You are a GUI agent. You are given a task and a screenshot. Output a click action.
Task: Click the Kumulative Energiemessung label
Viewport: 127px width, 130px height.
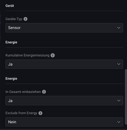pyautogui.click(x=27, y=55)
